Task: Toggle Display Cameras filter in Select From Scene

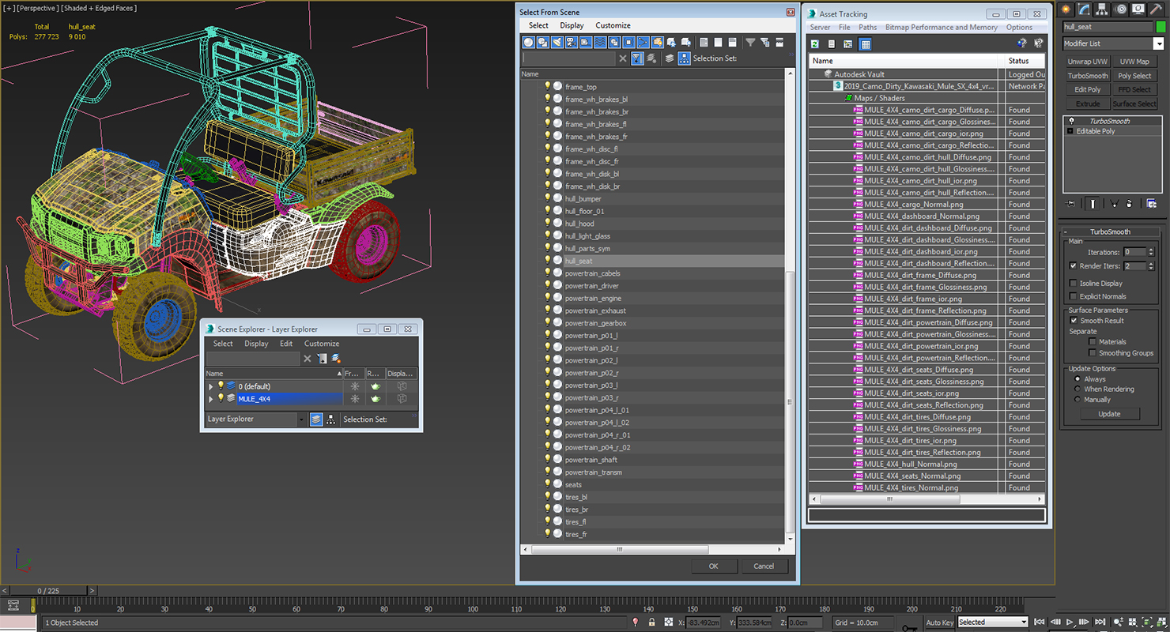Action: point(571,43)
